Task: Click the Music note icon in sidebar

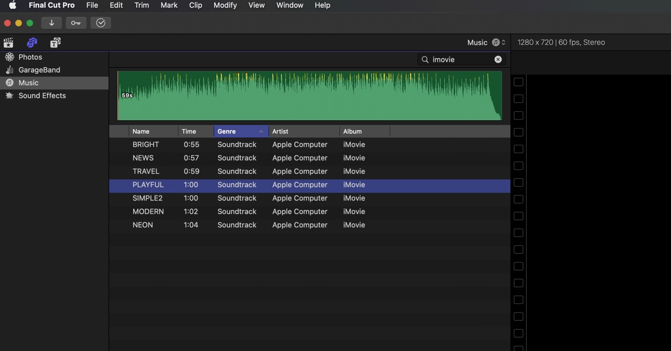Action: 10,83
